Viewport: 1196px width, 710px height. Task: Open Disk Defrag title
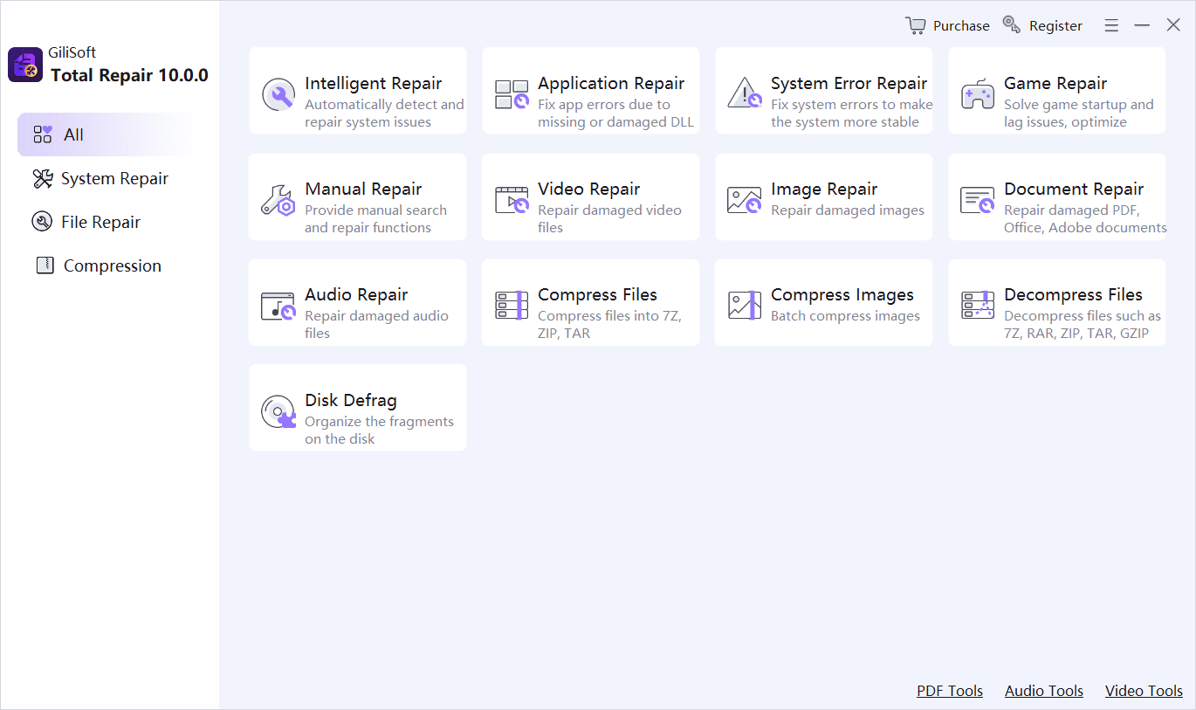(351, 400)
